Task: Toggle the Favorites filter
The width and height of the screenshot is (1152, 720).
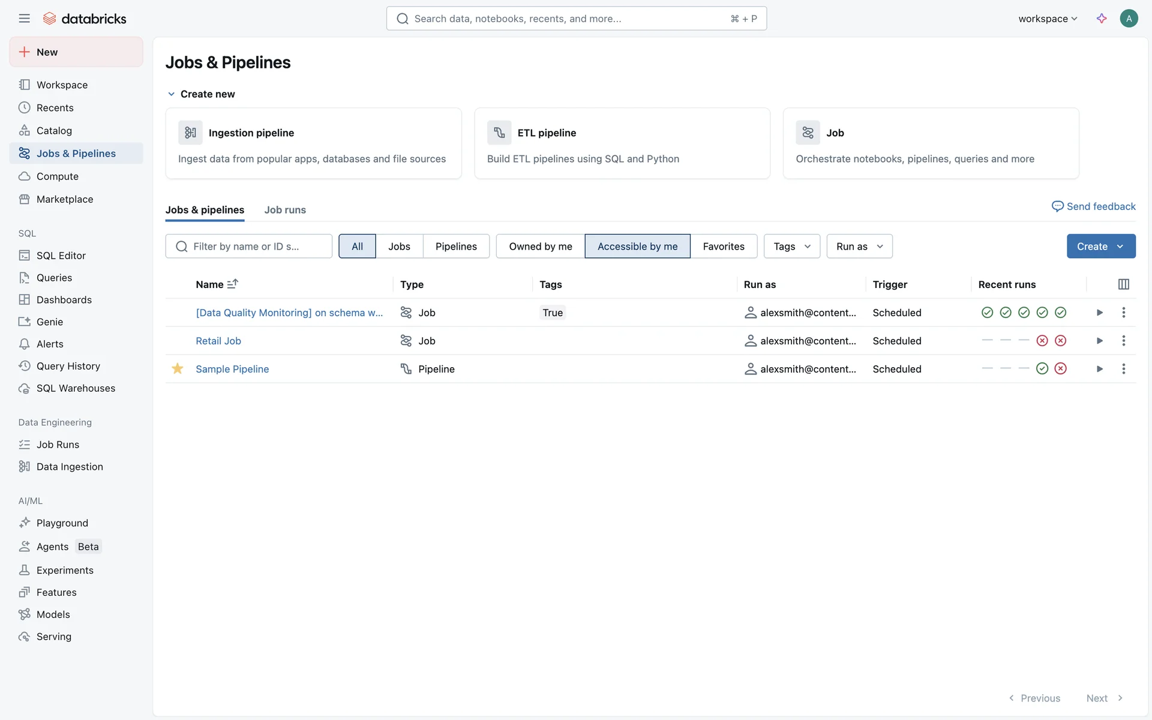Action: pos(723,247)
